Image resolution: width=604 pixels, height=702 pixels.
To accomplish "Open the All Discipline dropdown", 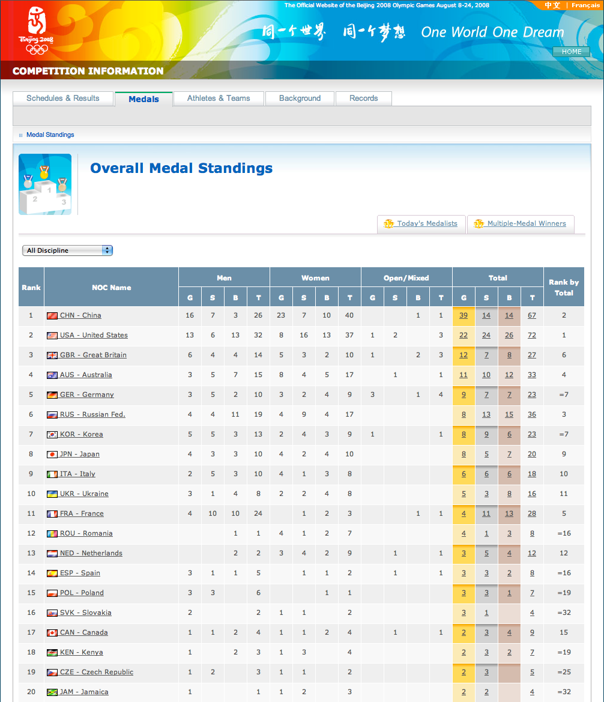I will coord(67,250).
